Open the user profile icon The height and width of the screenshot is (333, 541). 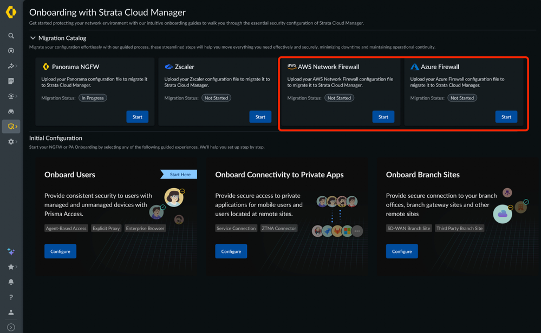(x=11, y=312)
